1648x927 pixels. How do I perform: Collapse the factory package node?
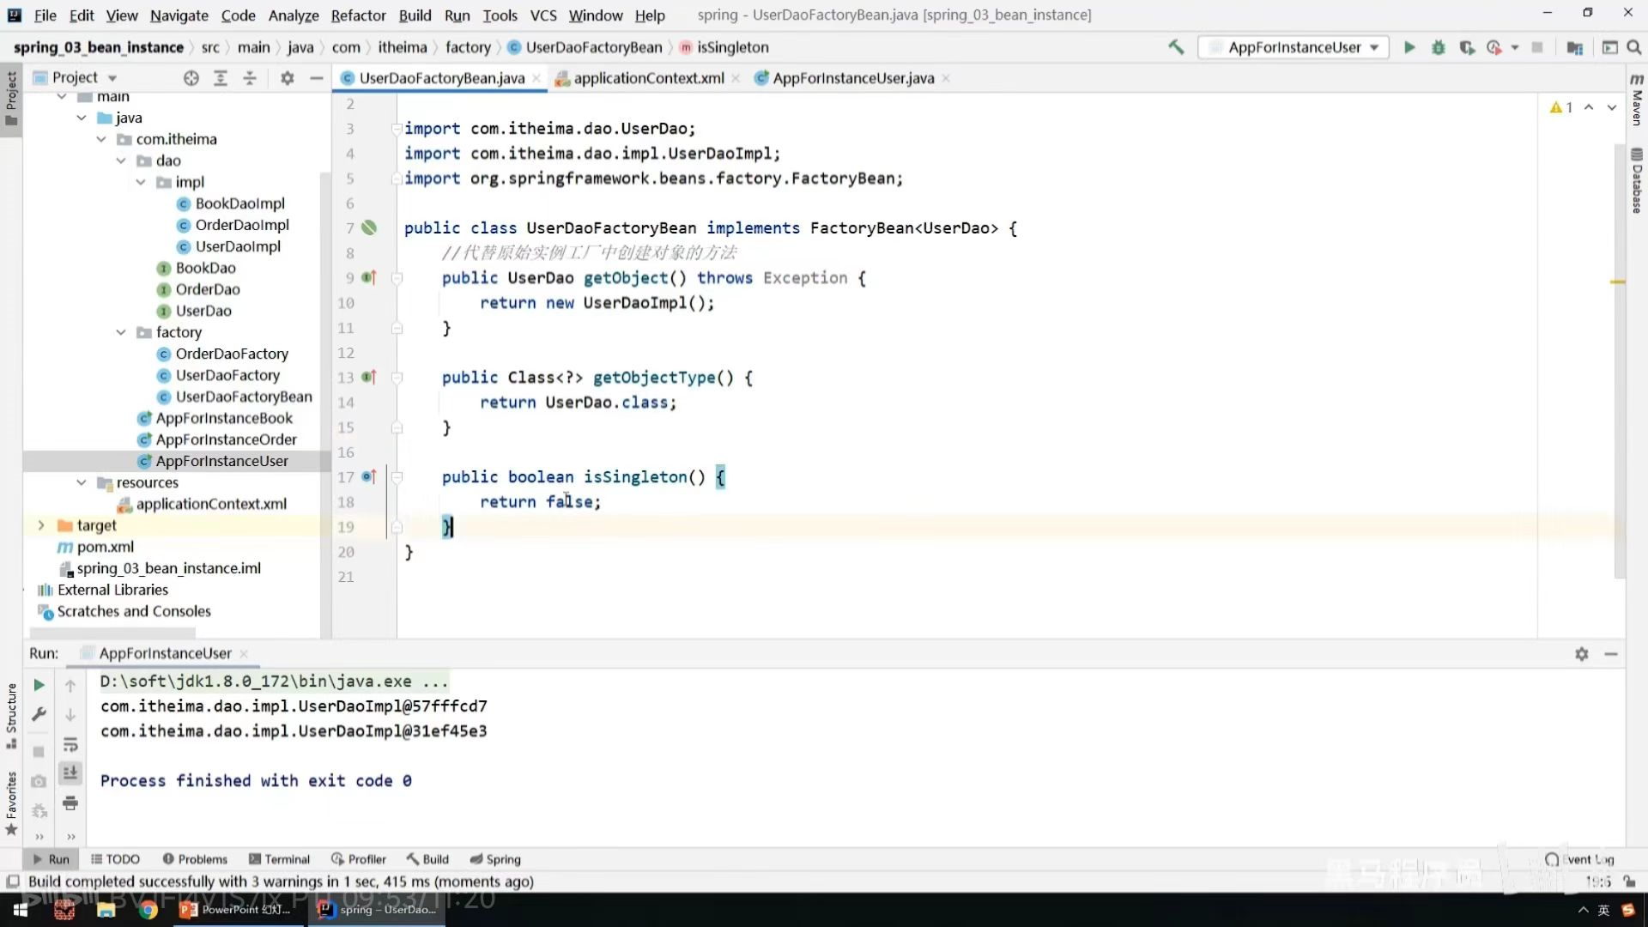[121, 332]
